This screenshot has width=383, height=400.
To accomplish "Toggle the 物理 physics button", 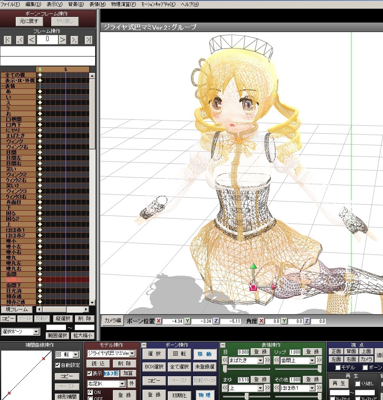I will (x=205, y=395).
